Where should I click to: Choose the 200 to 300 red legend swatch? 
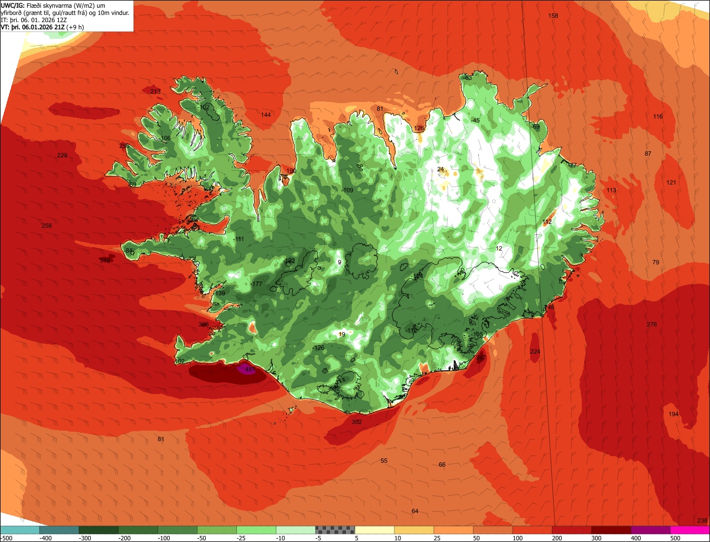coord(571,530)
